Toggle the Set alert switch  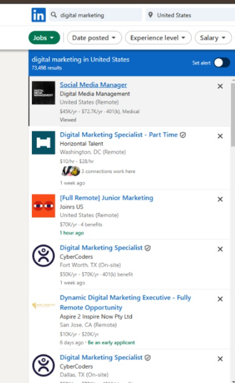(222, 63)
